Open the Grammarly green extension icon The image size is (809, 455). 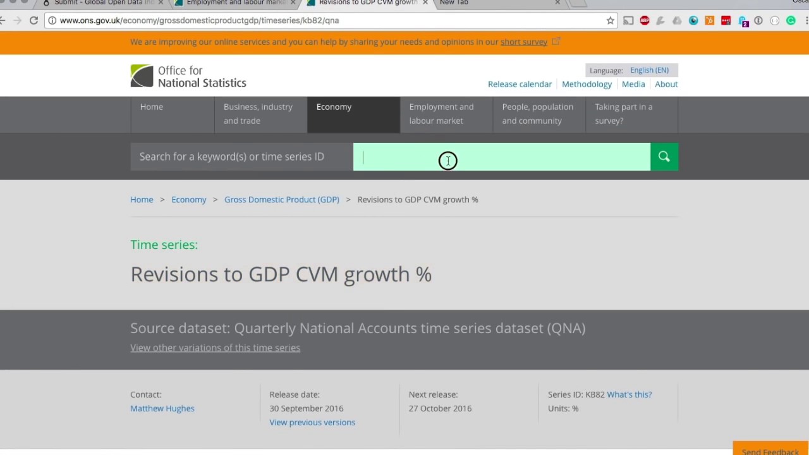pos(791,20)
